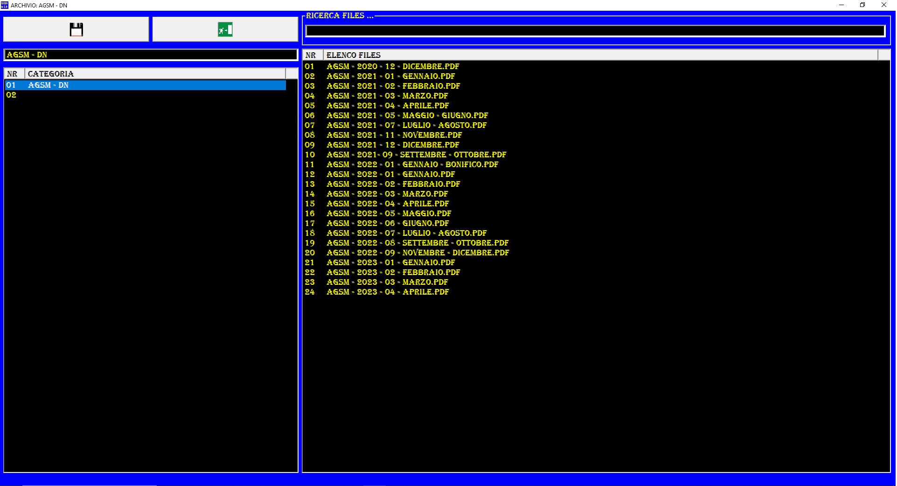
Task: Select file AGSM - 2022 - 05 - MAGGIO.PDF
Action: (x=389, y=213)
